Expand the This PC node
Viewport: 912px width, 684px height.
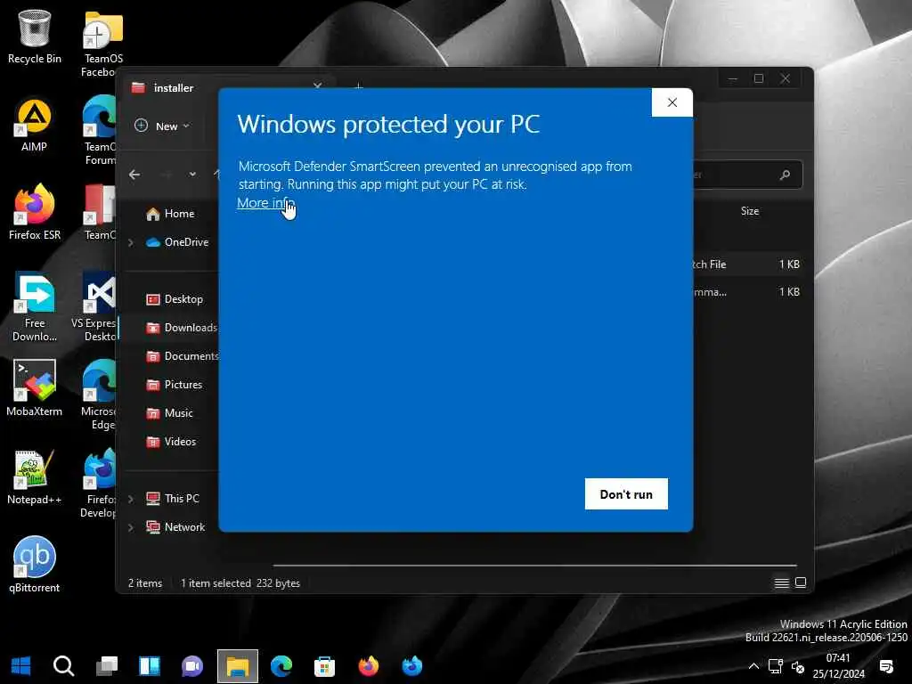(x=131, y=499)
